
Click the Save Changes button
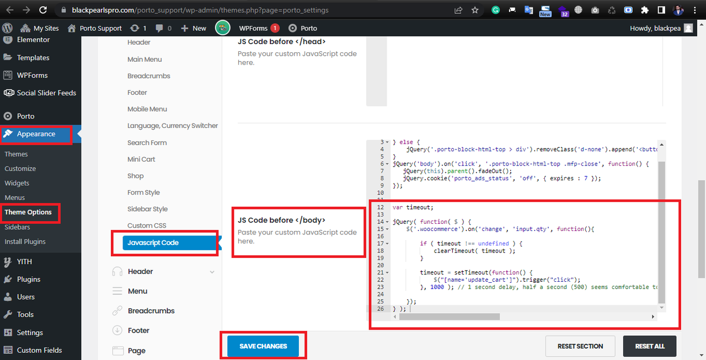[263, 346]
